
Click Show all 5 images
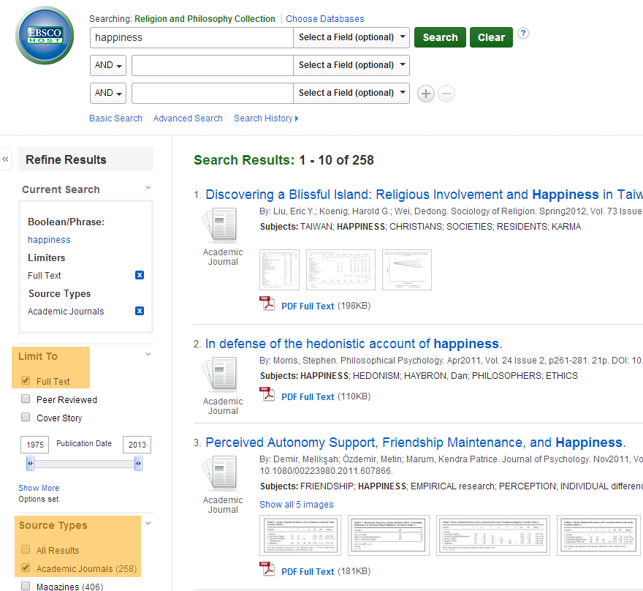point(297,505)
